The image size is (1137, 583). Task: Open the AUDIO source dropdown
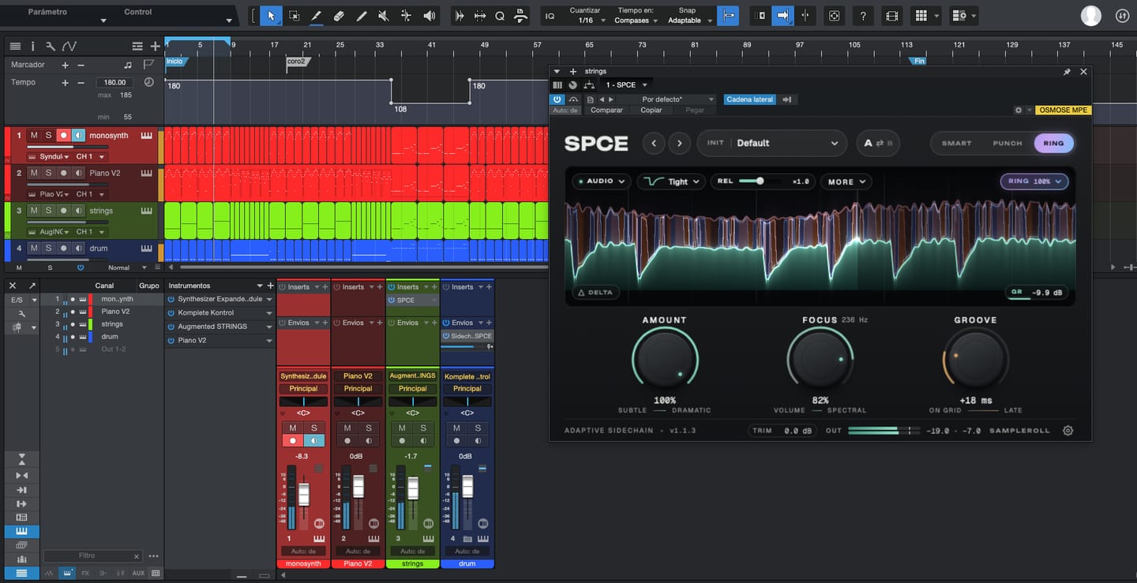[x=602, y=181]
